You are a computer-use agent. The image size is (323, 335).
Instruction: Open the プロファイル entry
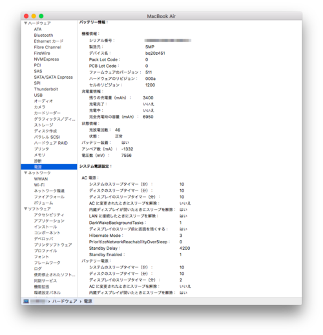click(x=45, y=250)
